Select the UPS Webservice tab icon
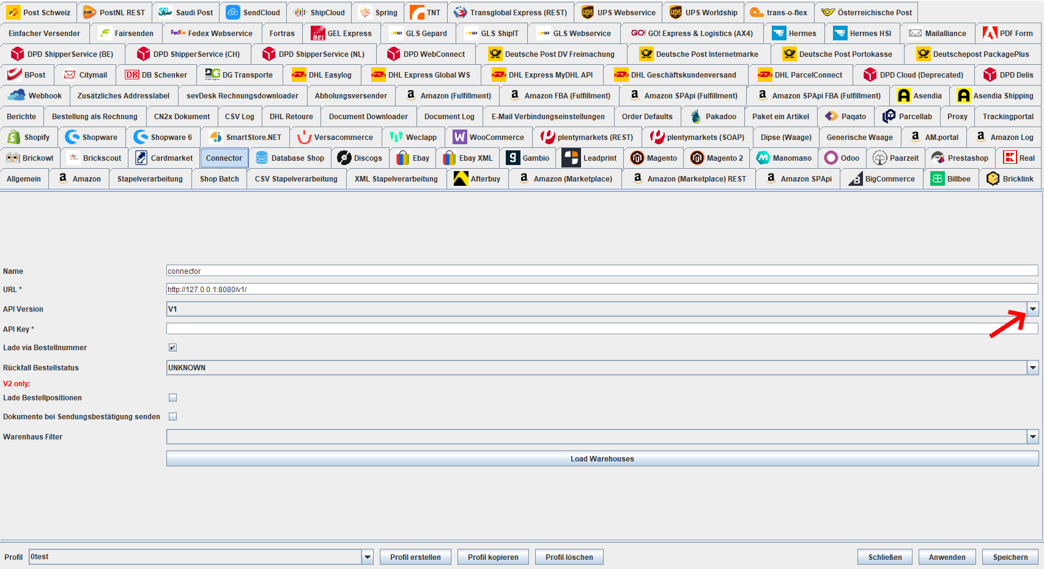Image resolution: width=1044 pixels, height=569 pixels. [x=588, y=12]
